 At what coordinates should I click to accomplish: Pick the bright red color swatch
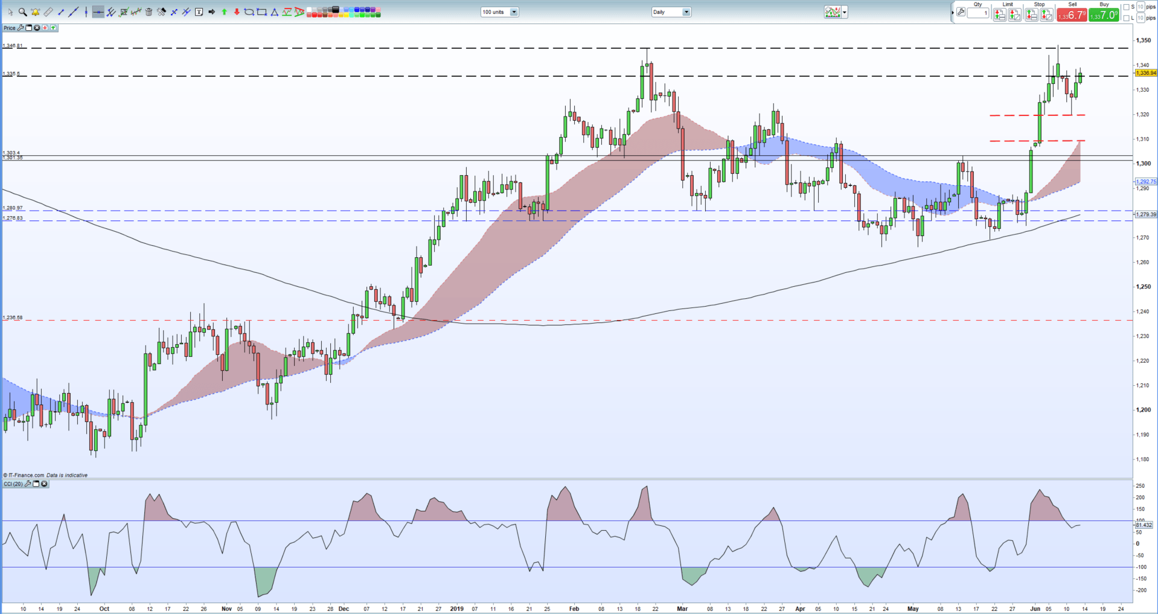pos(314,14)
